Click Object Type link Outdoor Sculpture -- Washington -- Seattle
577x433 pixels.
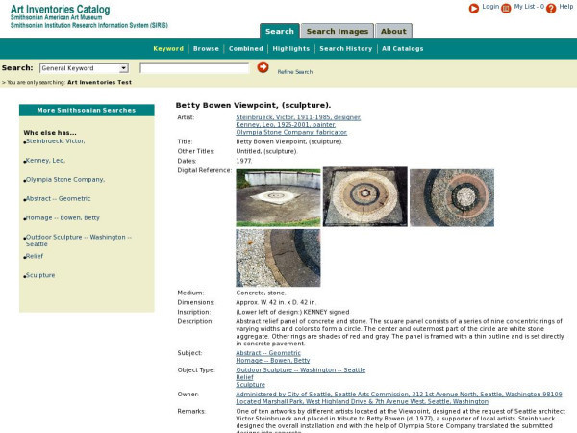click(x=301, y=369)
